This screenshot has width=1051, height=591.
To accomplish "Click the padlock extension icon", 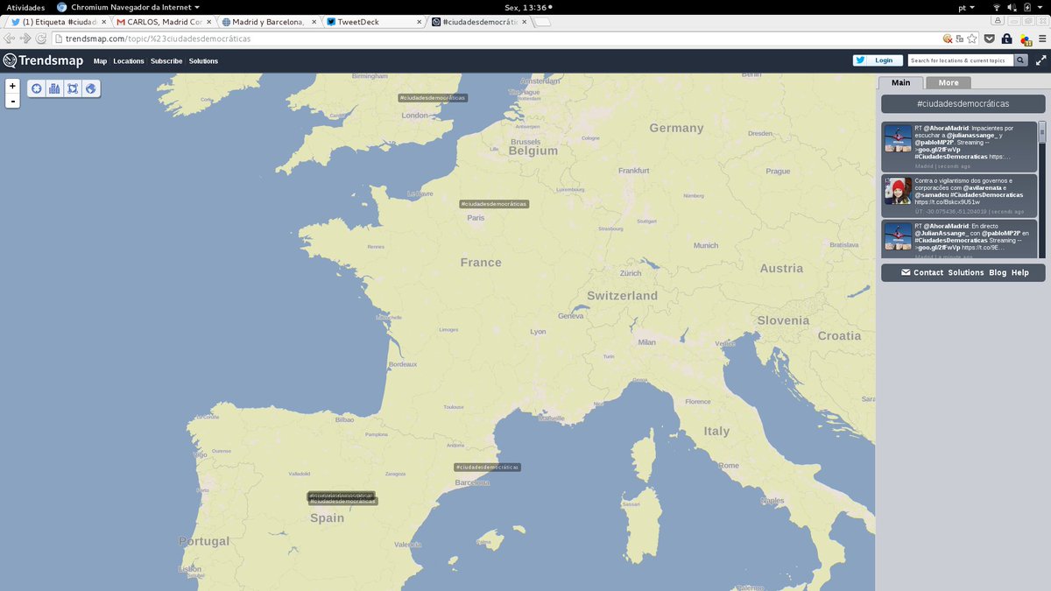I will [1007, 39].
